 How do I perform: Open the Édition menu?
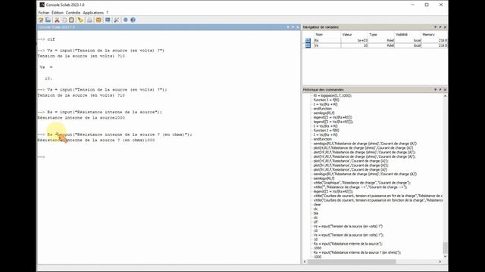pyautogui.click(x=58, y=13)
